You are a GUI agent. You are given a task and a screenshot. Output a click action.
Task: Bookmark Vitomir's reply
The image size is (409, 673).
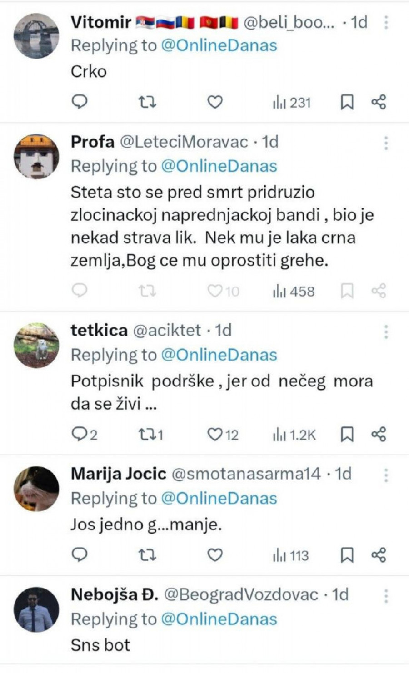347,102
